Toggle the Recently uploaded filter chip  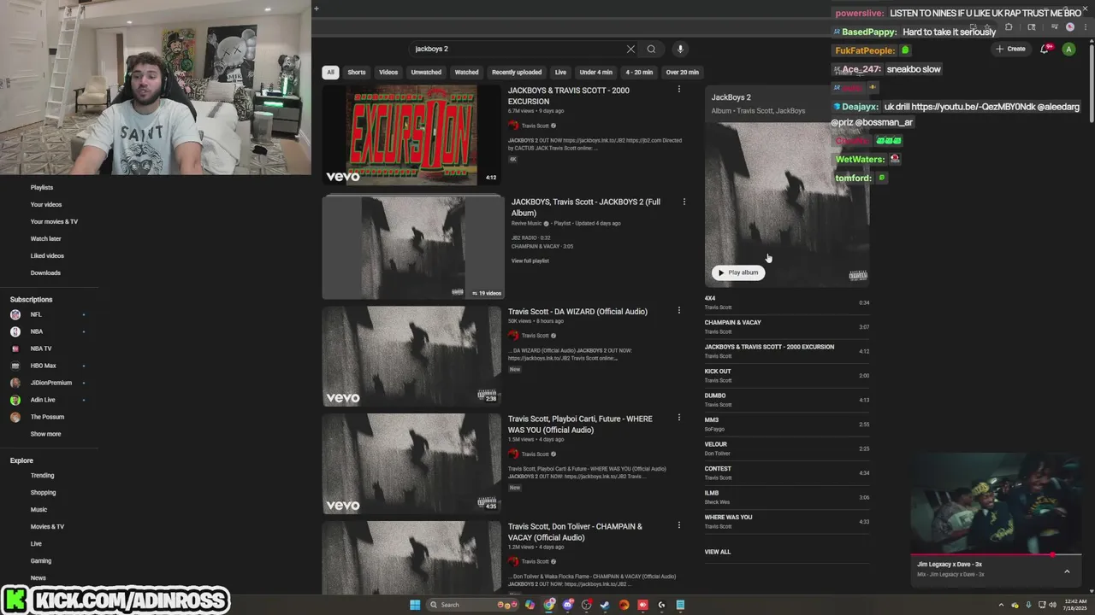click(x=517, y=73)
